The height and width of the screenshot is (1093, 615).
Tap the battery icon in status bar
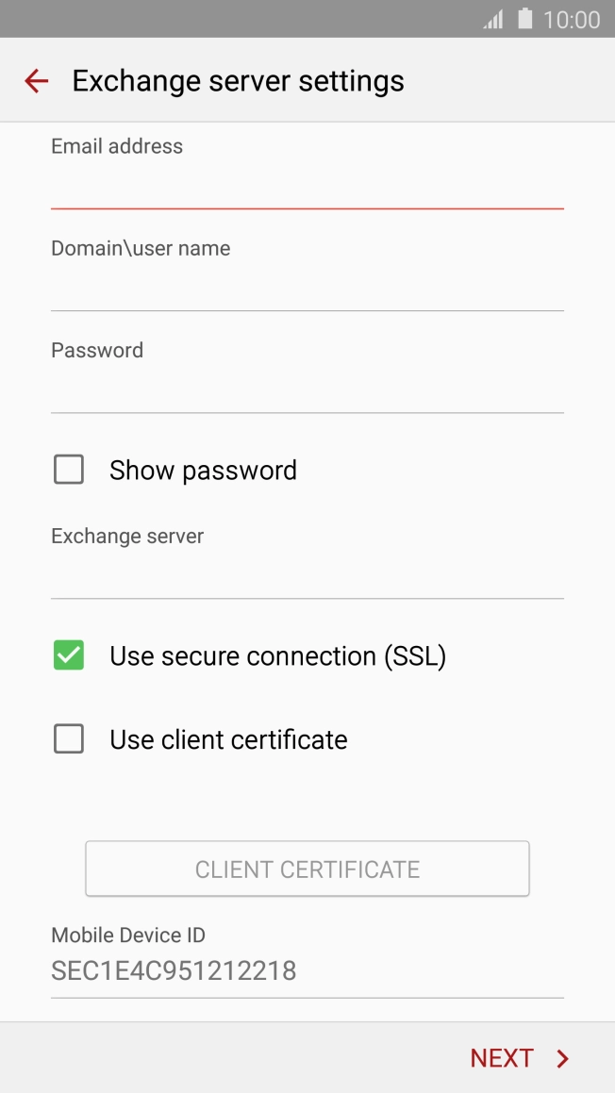coord(525,19)
